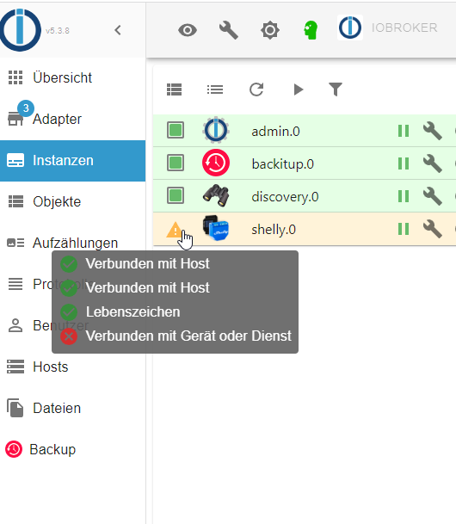456x524 pixels.
Task: Open shelly.0 settings wrench
Action: [x=433, y=229]
